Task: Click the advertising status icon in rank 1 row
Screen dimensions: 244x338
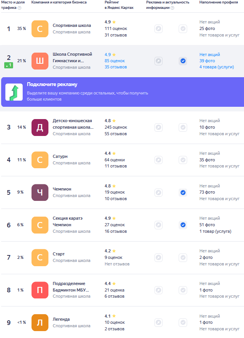Action: (158, 29)
